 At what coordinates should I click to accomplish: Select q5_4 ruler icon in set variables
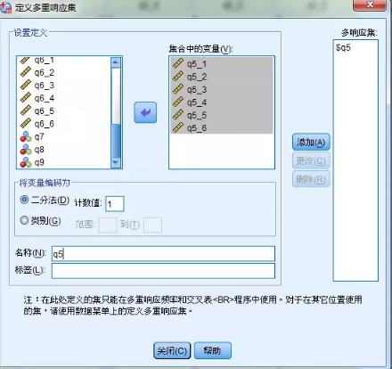pos(178,102)
